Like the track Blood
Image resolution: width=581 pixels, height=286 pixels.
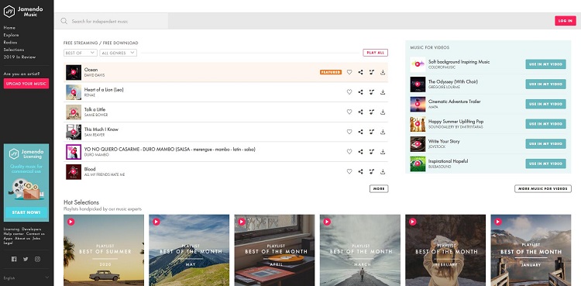click(349, 171)
